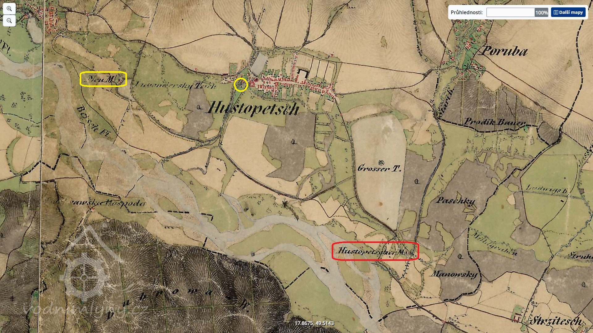Click the Průhlednosti label text
This screenshot has width=593, height=333.
(467, 12)
